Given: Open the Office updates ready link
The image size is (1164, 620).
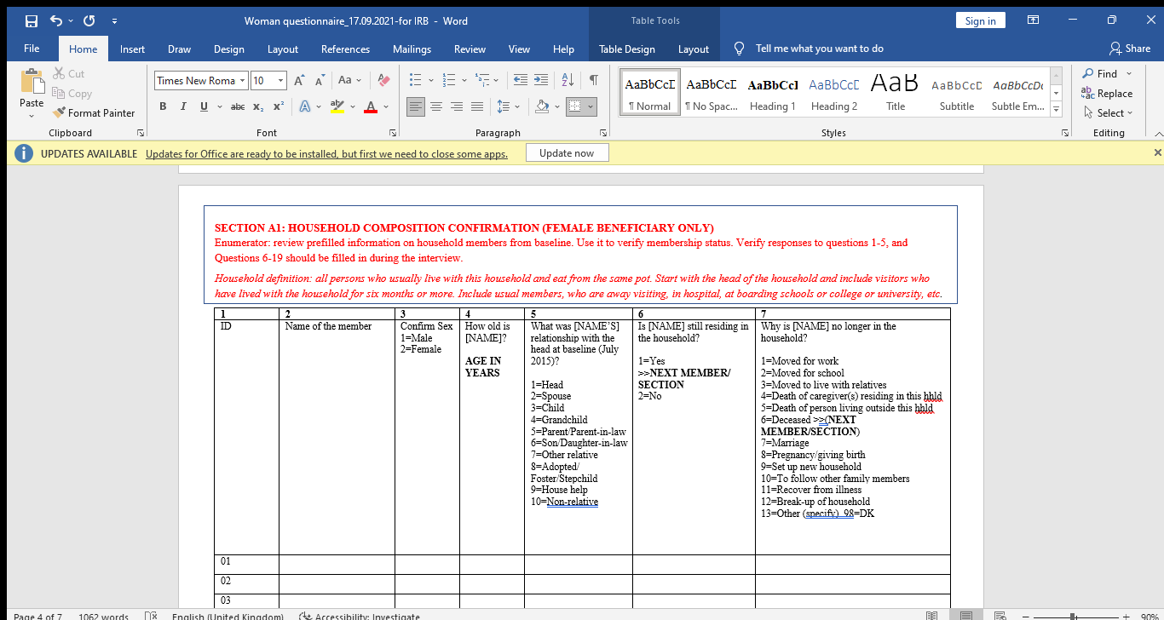Looking at the screenshot, I should (x=326, y=154).
